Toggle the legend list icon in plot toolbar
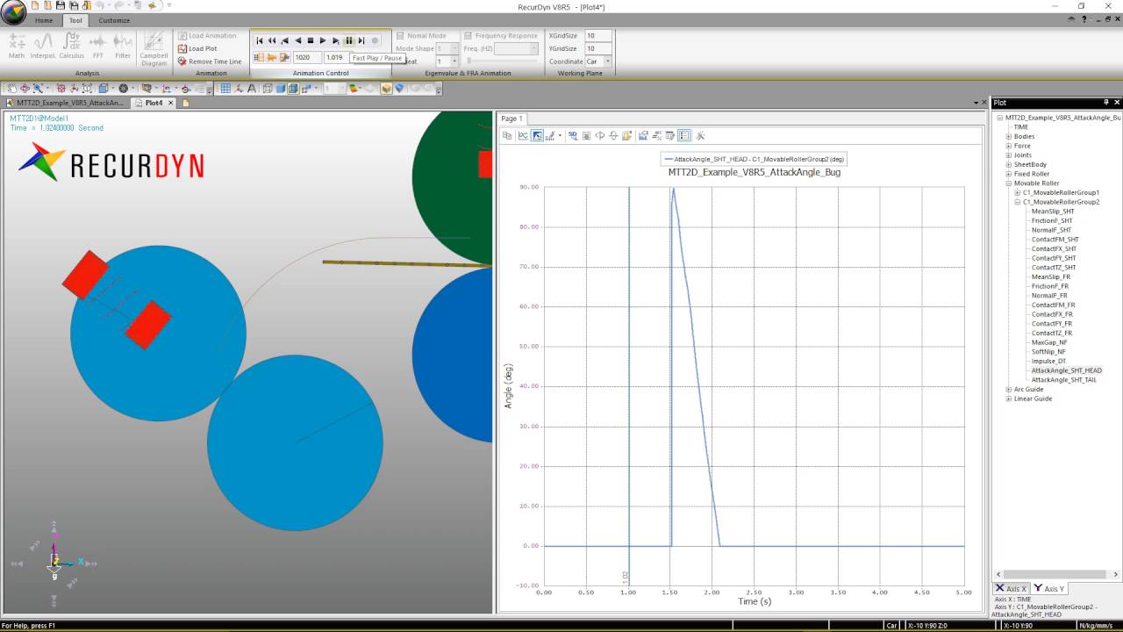The width and height of the screenshot is (1123, 632). coord(684,135)
